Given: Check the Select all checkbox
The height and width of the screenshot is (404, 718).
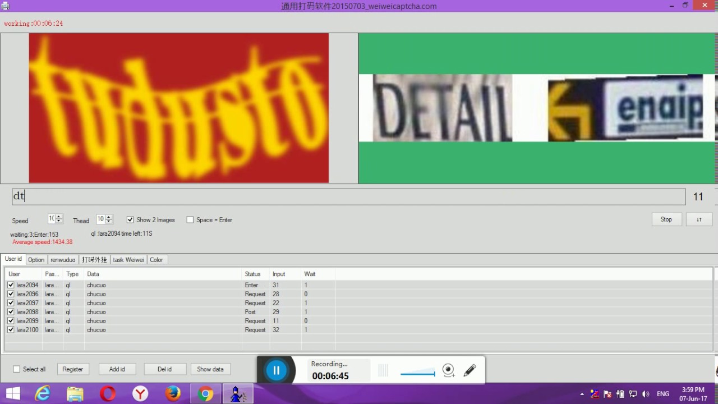Looking at the screenshot, I should point(16,369).
